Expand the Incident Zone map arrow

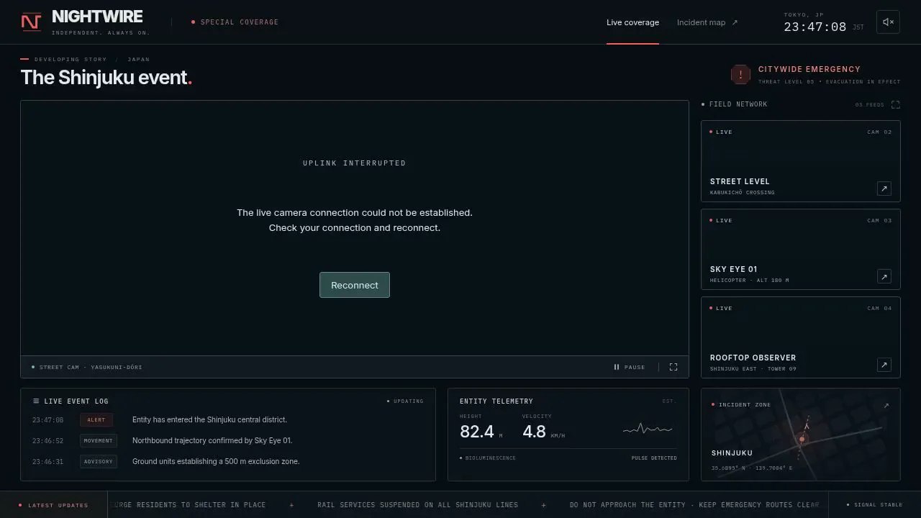(886, 406)
